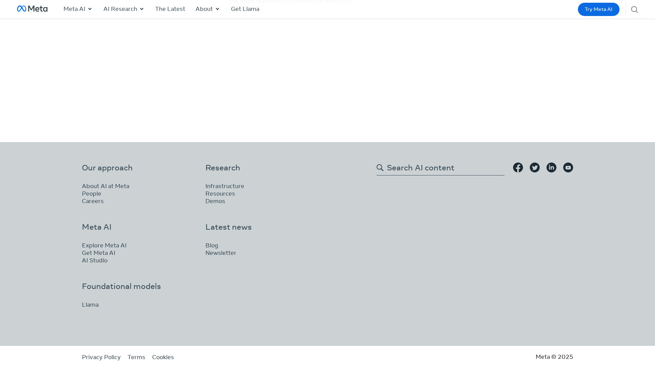The image size is (655, 368).
Task: Expand the About dropdown menu
Action: coord(207,9)
